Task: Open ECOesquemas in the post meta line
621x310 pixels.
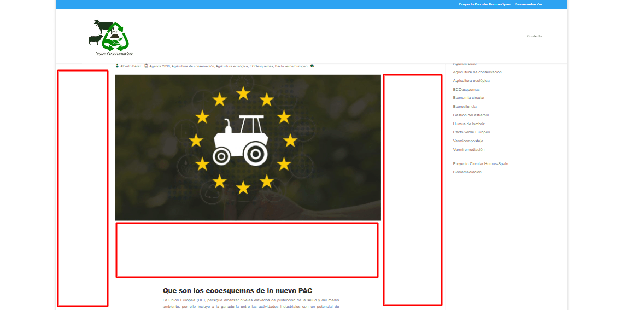Action: (261, 66)
